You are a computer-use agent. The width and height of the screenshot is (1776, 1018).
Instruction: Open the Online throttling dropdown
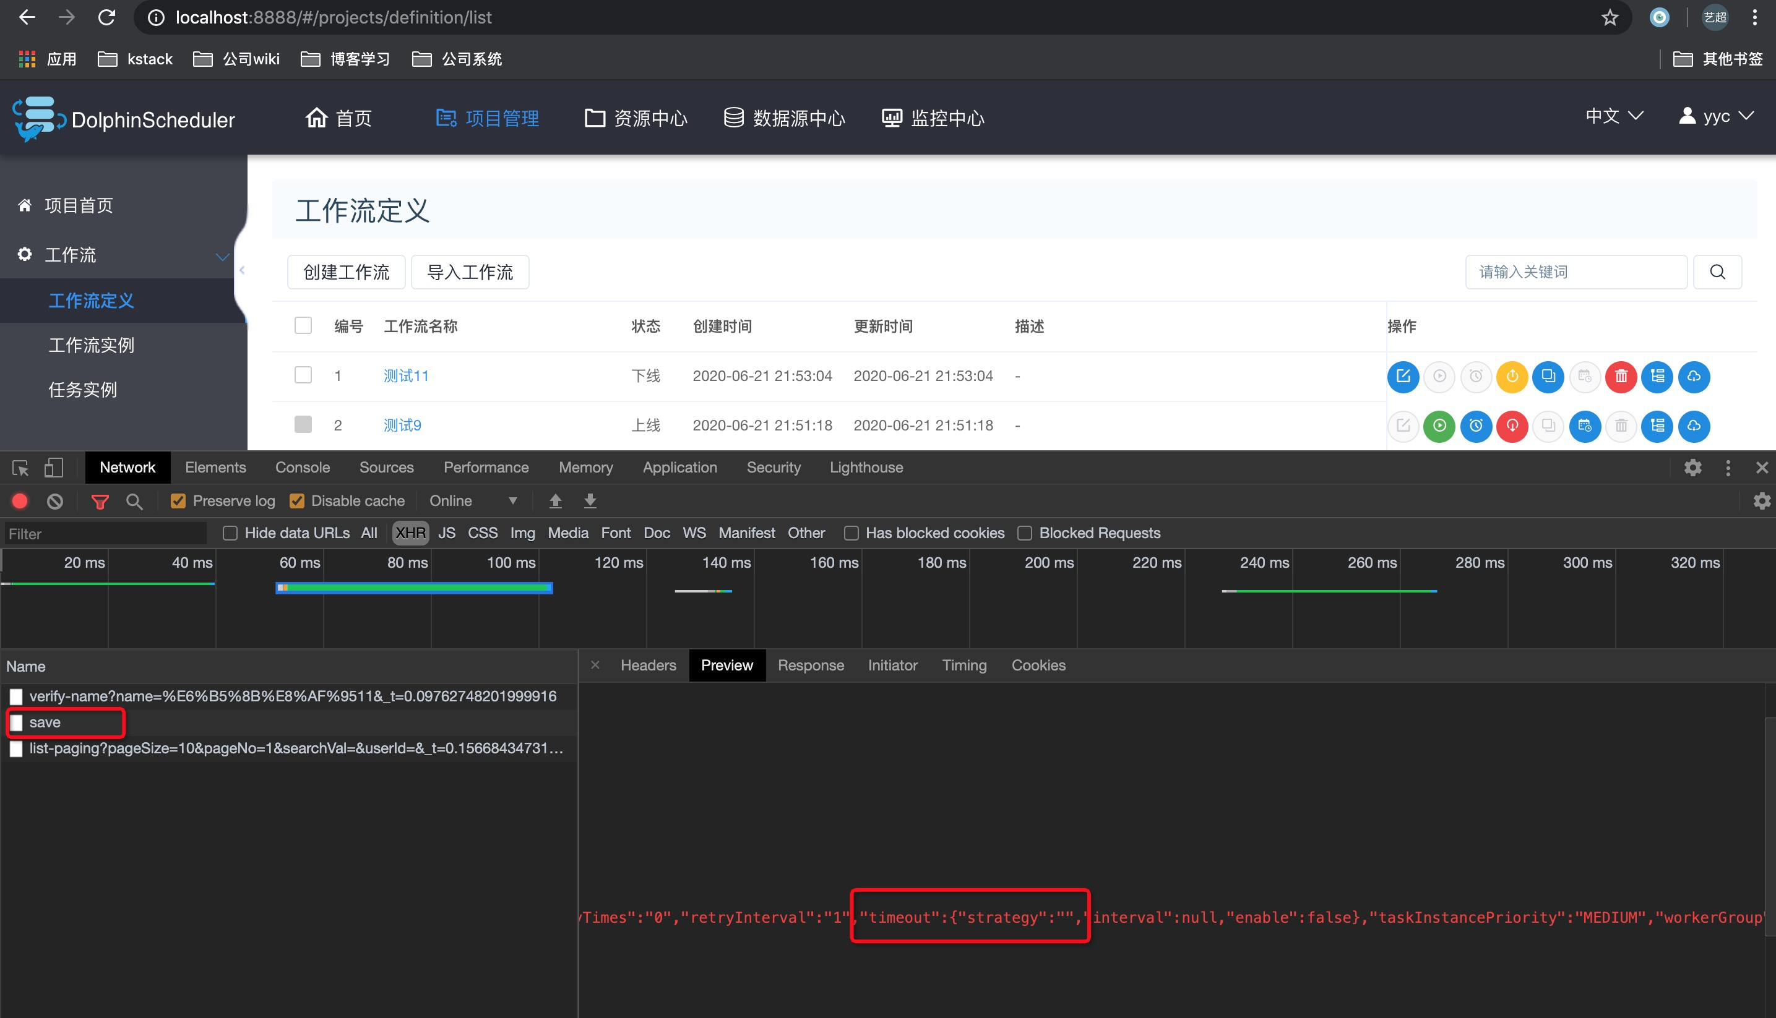coord(473,500)
